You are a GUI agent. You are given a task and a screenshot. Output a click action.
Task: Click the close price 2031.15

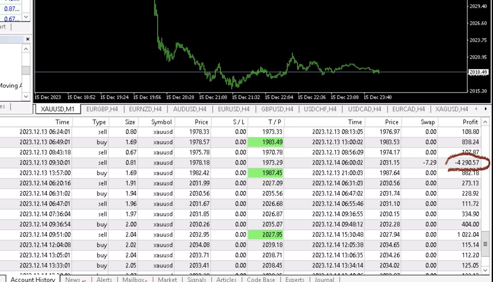(389, 163)
